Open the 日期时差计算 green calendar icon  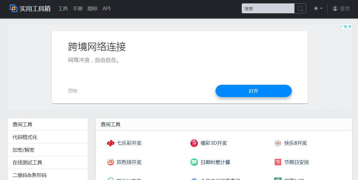[194, 162]
